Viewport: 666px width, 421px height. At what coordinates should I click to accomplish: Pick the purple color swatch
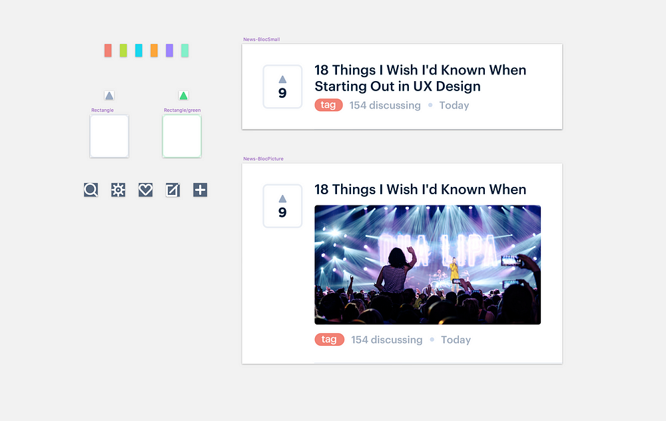pyautogui.click(x=169, y=51)
